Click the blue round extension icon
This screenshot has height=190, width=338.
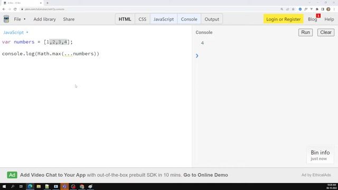tap(300, 9)
